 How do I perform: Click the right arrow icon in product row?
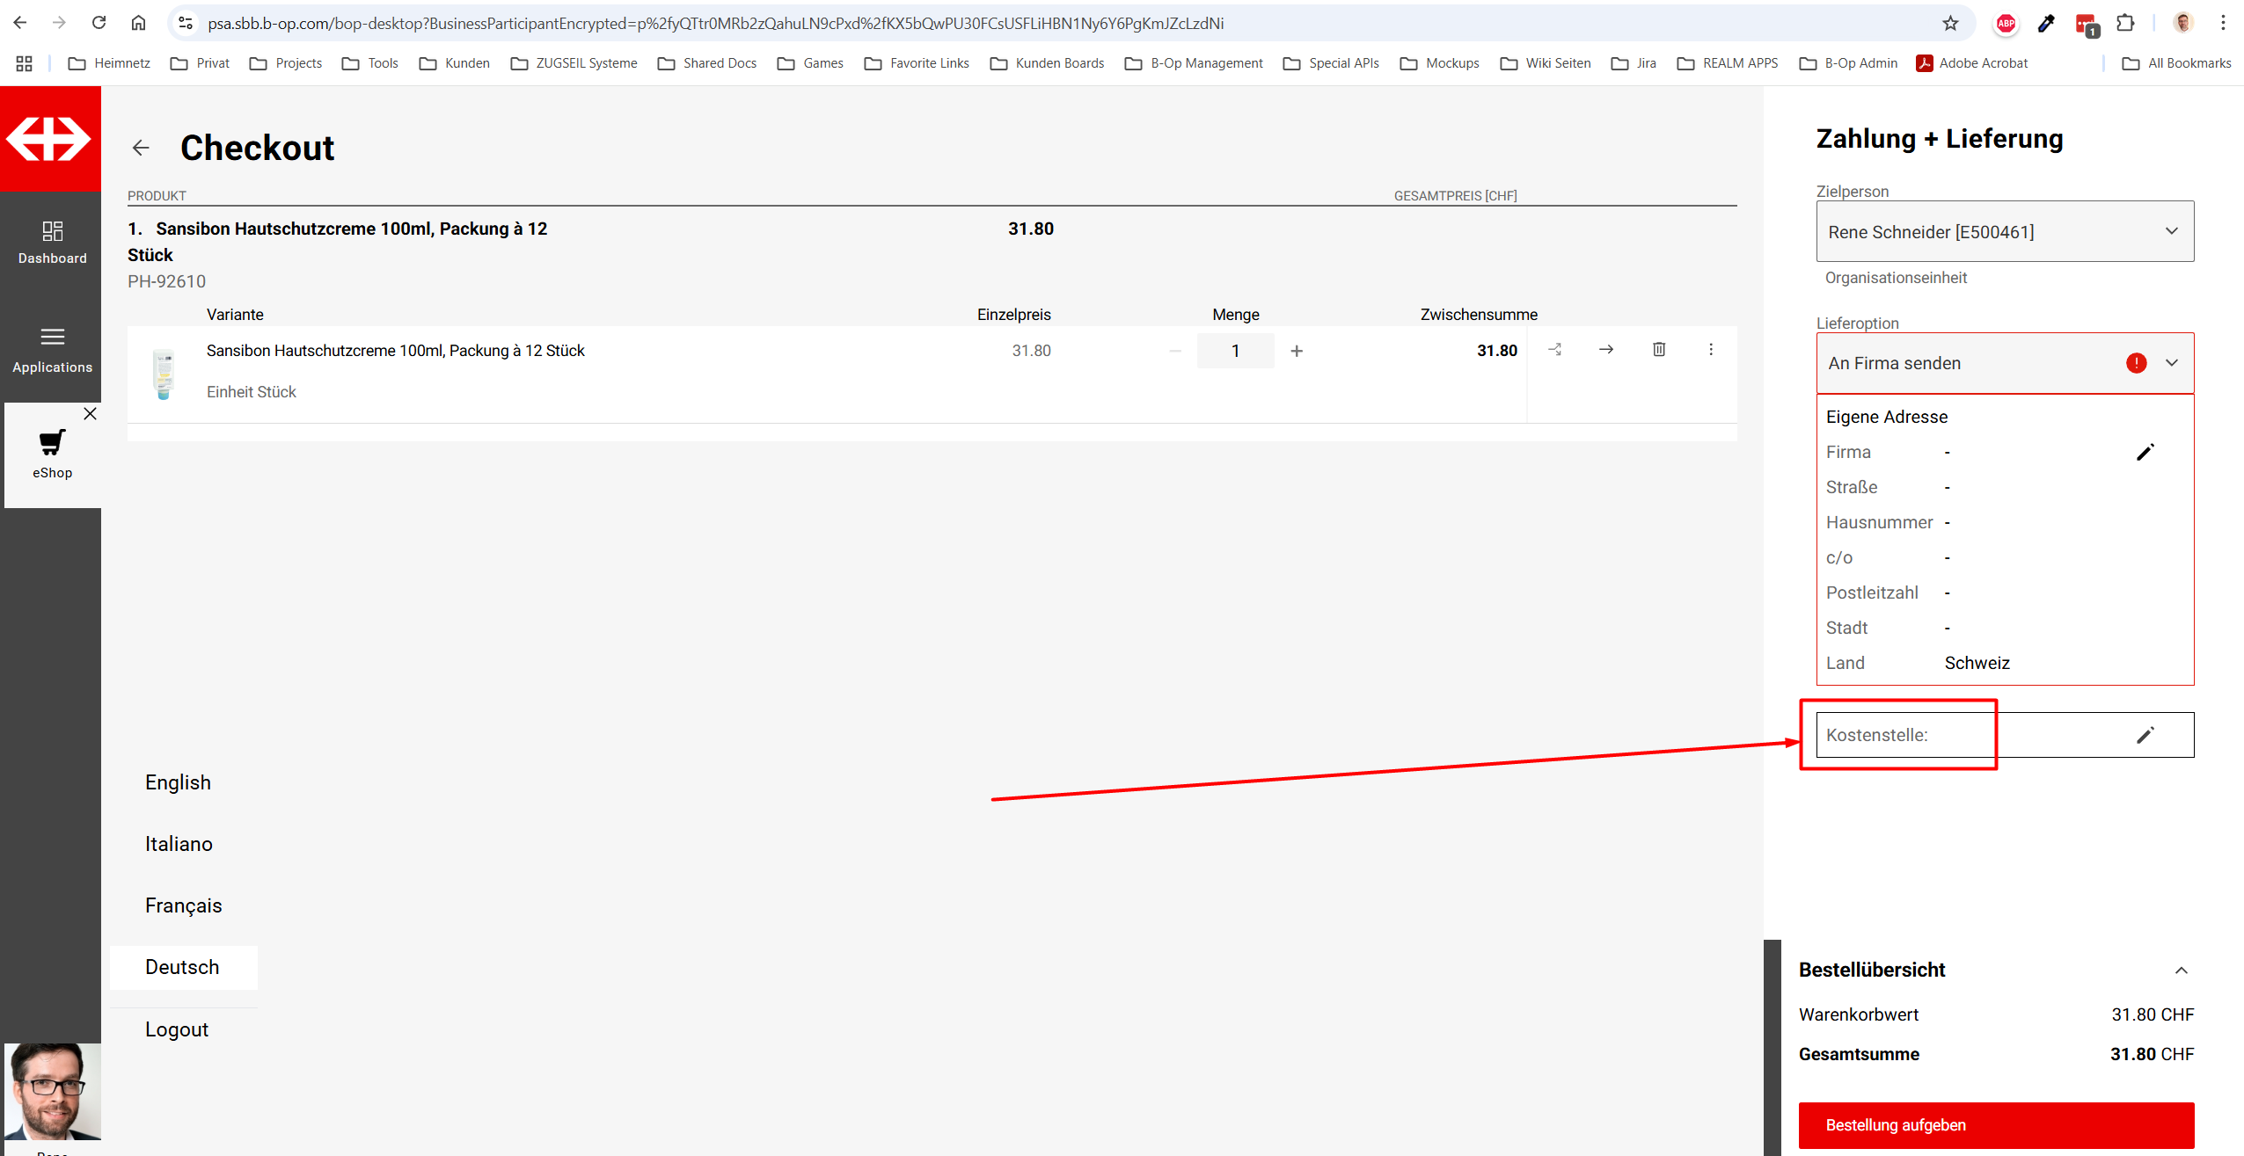point(1605,349)
